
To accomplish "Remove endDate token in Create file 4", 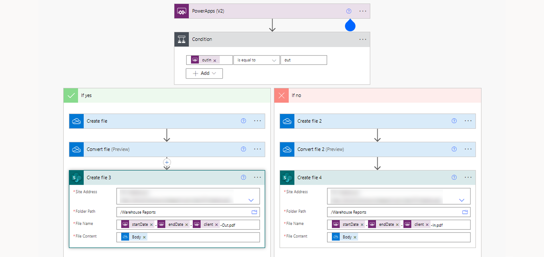I will pos(397,225).
